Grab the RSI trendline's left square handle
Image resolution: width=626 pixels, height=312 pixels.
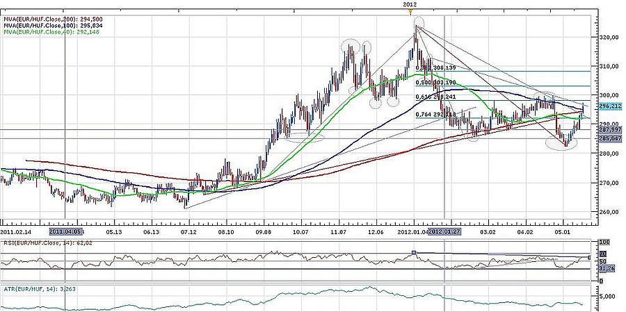click(415, 253)
